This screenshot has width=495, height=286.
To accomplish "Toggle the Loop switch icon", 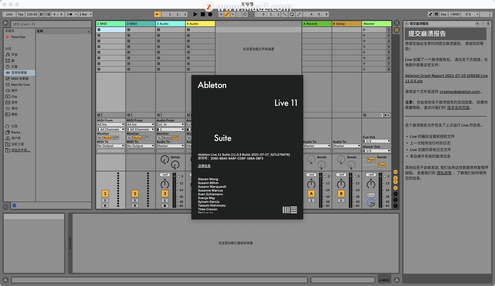I will pos(292,14).
